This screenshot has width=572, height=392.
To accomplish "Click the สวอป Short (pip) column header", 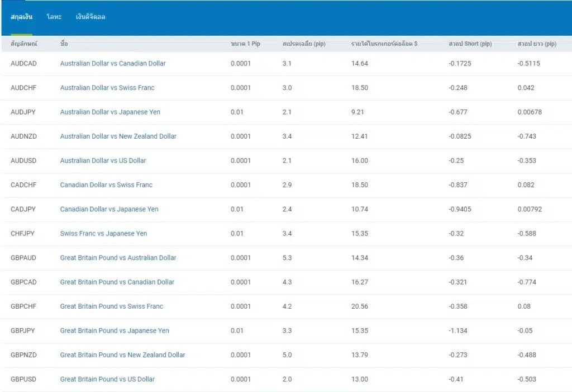I will (x=470, y=44).
